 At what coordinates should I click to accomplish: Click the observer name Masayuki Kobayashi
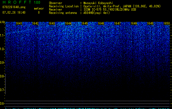tap(98, 3)
